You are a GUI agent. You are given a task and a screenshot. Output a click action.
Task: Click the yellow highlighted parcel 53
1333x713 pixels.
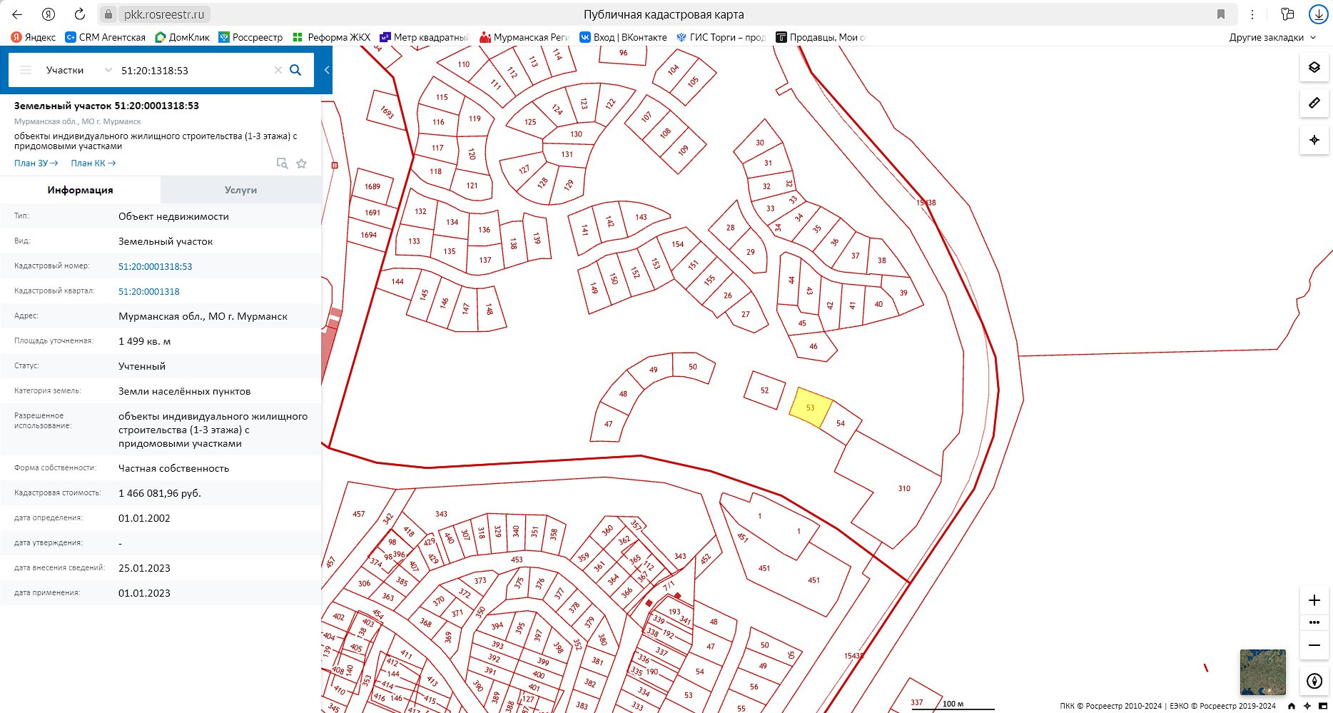(x=810, y=408)
